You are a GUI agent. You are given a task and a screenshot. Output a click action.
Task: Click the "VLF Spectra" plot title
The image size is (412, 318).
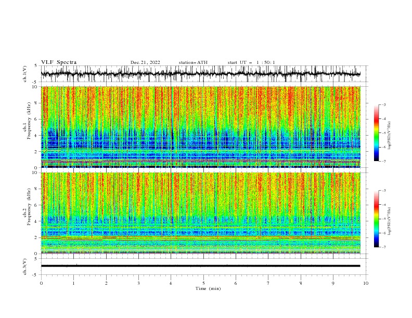click(59, 62)
